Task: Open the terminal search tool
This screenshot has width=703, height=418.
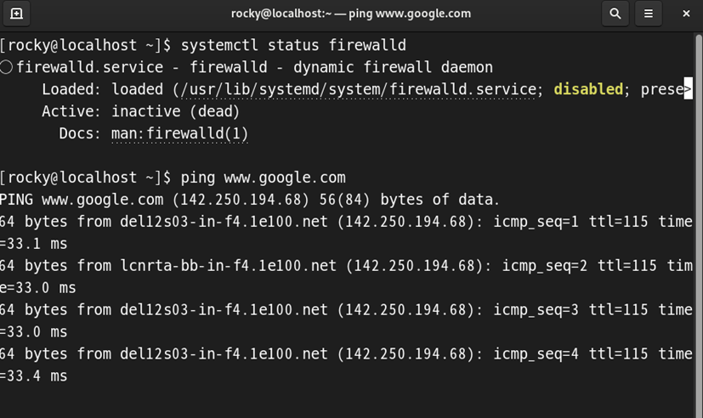Action: pos(615,14)
